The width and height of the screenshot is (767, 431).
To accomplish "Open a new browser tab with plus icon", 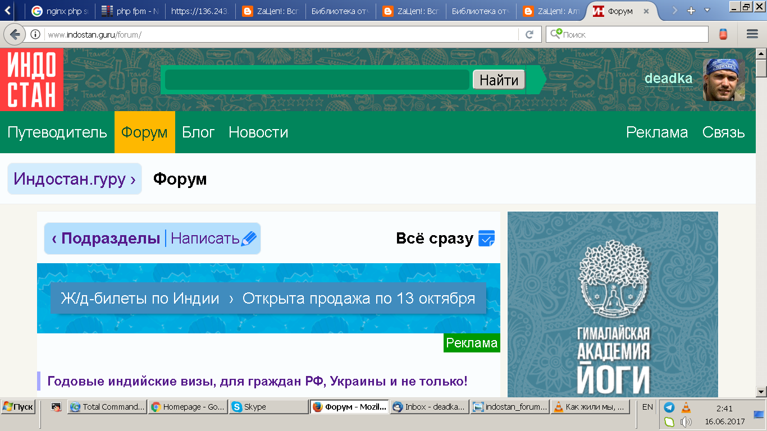I will [x=691, y=11].
